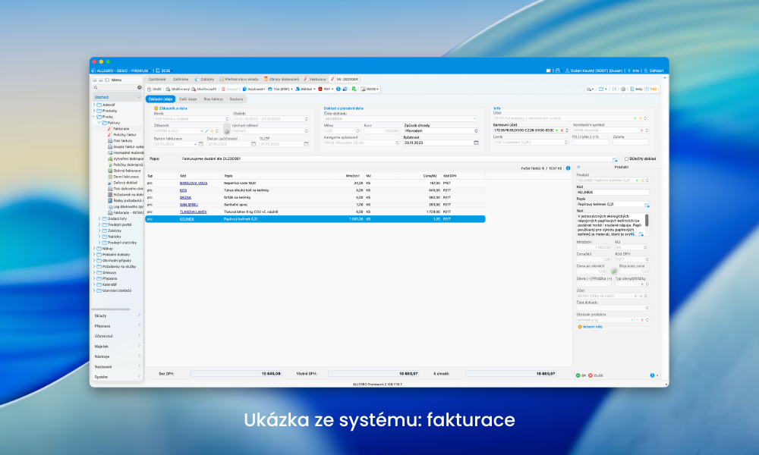Collapse the Produkt panel with double arrow

pyautogui.click(x=578, y=167)
